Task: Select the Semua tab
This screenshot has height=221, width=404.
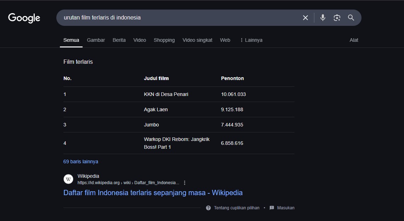Action: point(71,40)
